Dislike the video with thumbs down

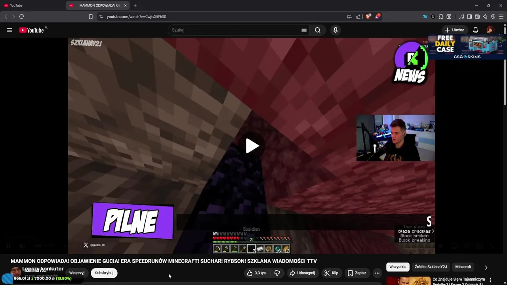coord(277,273)
